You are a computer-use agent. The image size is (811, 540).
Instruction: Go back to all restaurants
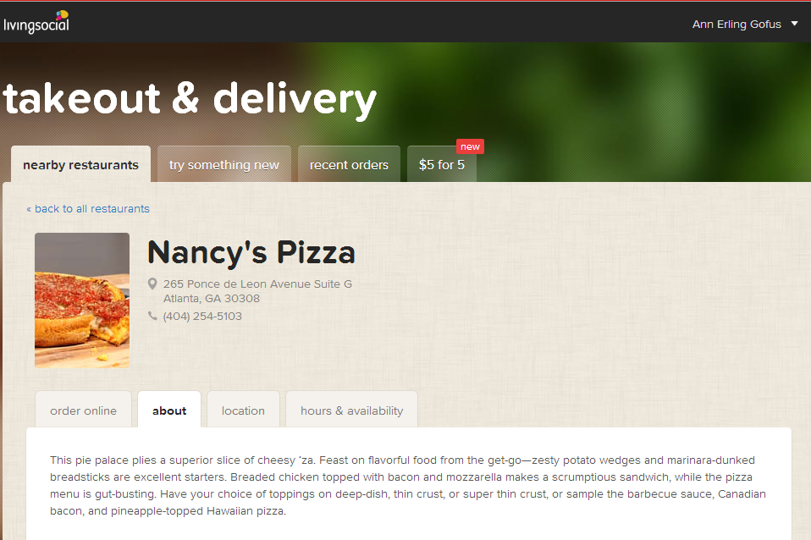coord(88,208)
